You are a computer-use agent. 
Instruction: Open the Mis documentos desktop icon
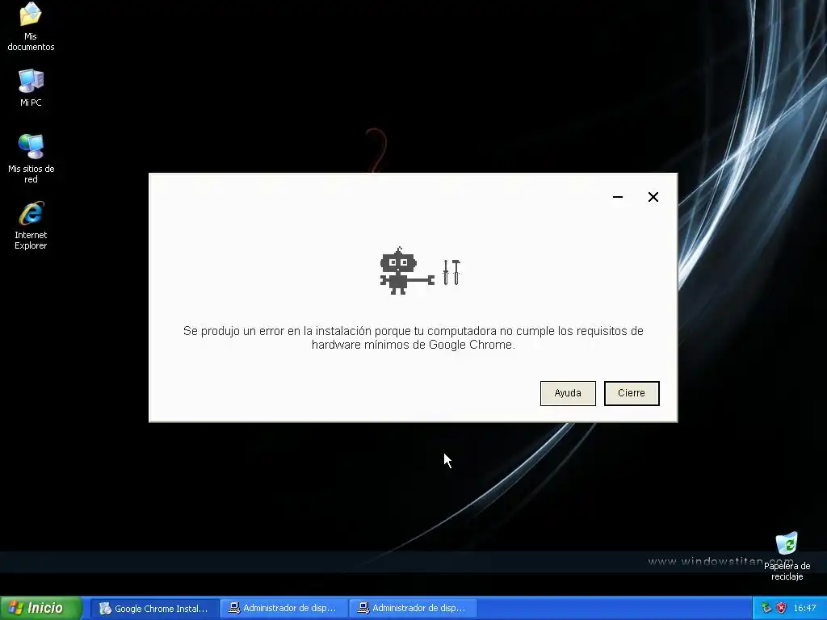click(x=31, y=27)
